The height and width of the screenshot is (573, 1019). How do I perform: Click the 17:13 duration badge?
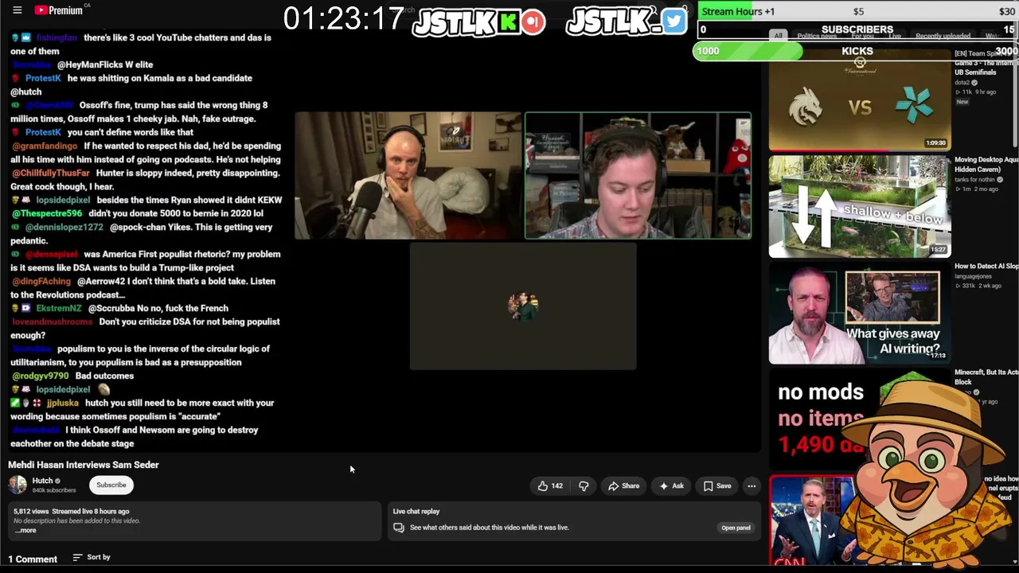pyautogui.click(x=938, y=356)
